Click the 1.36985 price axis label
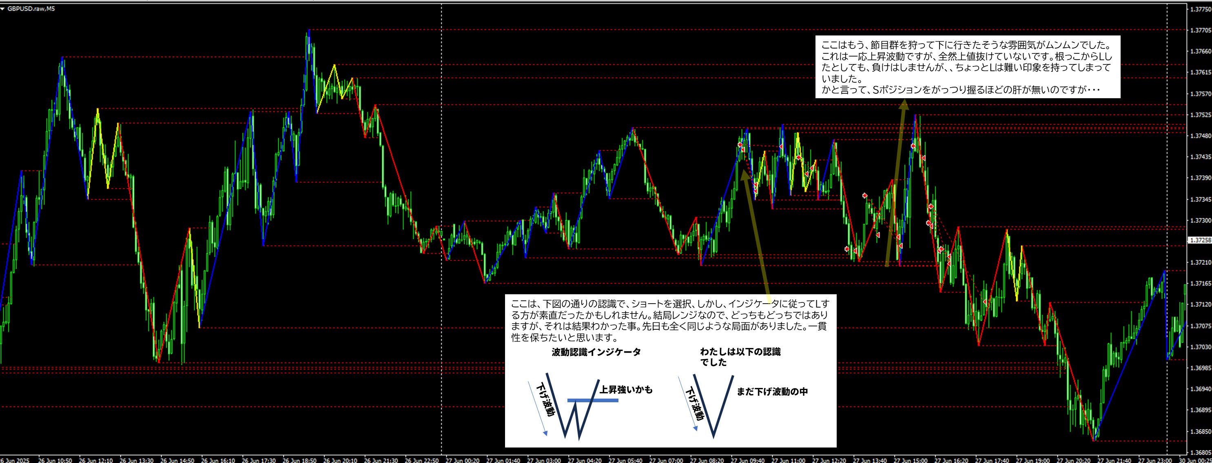Image resolution: width=1212 pixels, height=463 pixels. [1200, 368]
